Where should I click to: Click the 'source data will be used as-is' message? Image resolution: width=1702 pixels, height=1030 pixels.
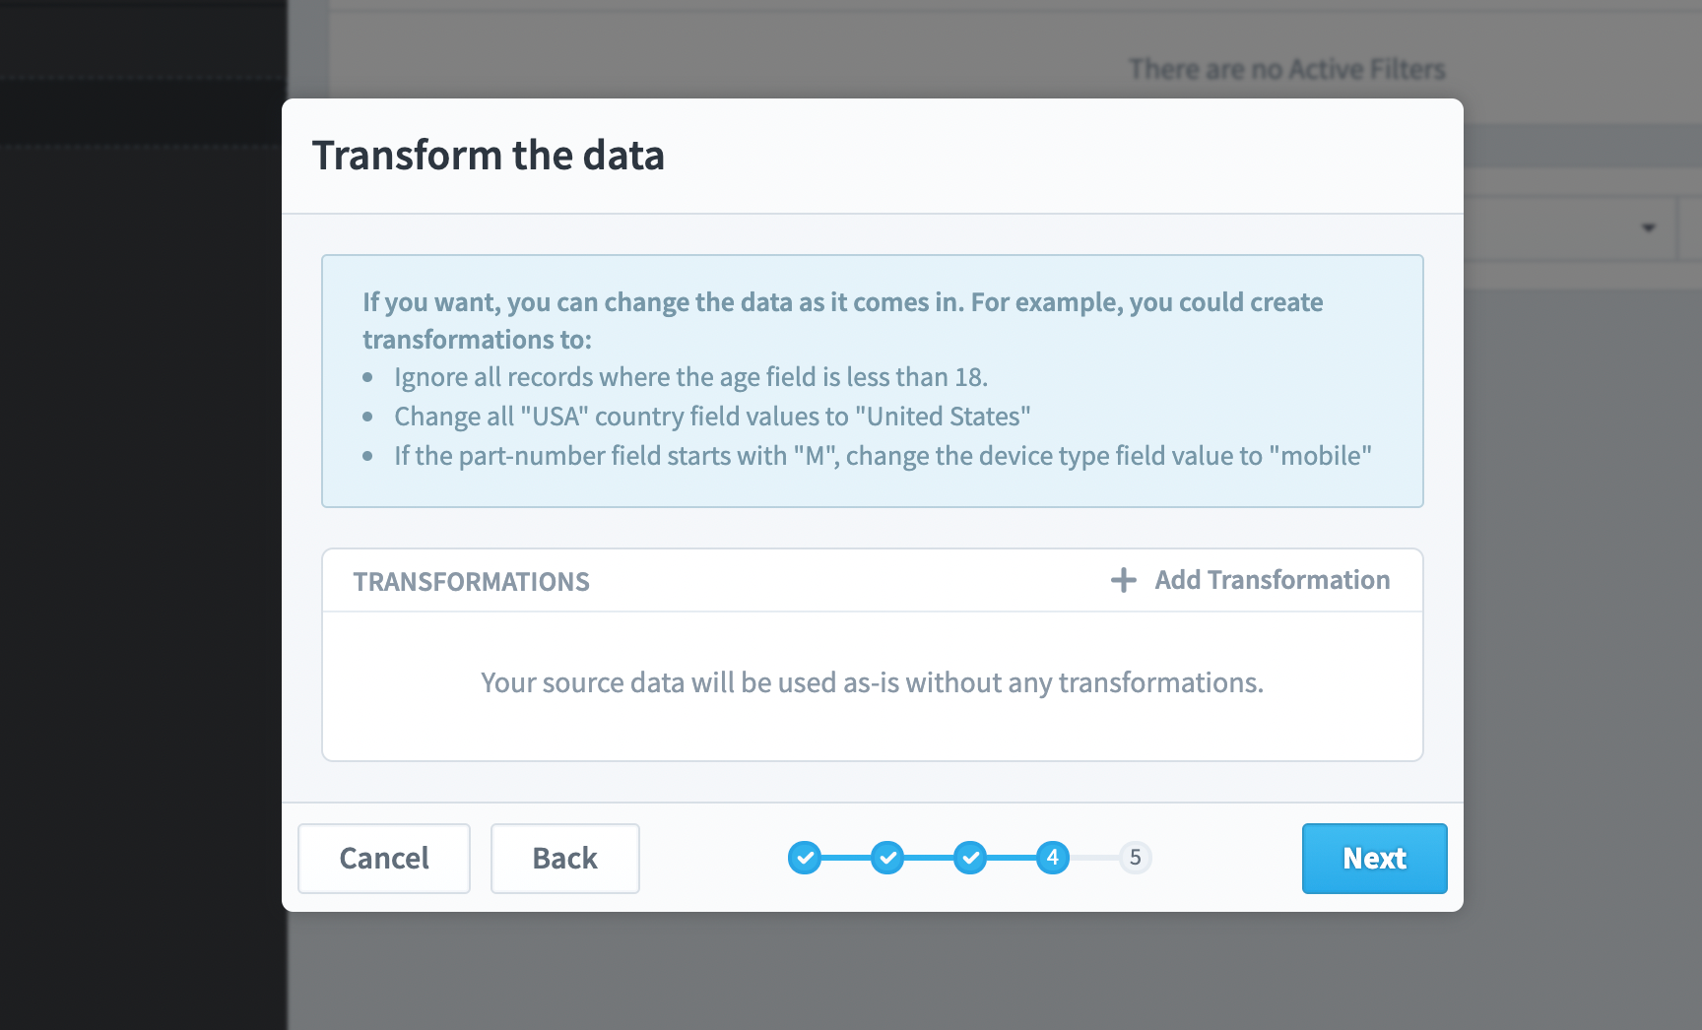tap(872, 682)
